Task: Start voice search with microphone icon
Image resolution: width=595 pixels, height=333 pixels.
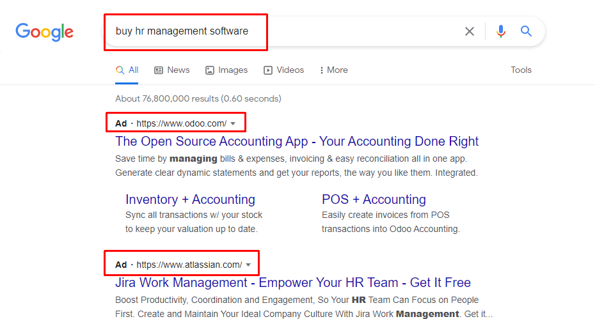Action: point(500,31)
